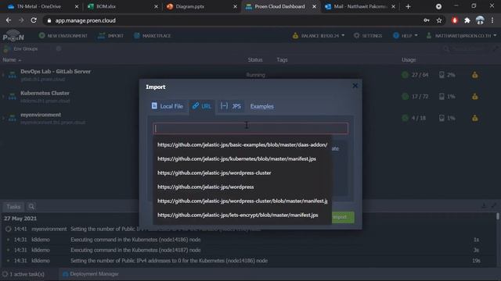
Task: Switch to the Mail browser tab
Action: (360, 6)
